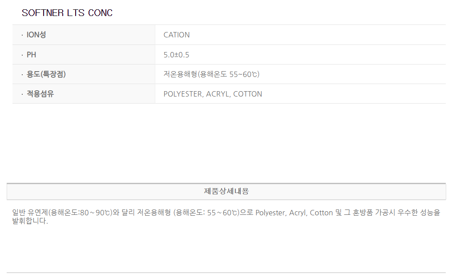452x278 pixels.
Task: Click the "제품상세내용" section header bar
Action: (x=226, y=191)
